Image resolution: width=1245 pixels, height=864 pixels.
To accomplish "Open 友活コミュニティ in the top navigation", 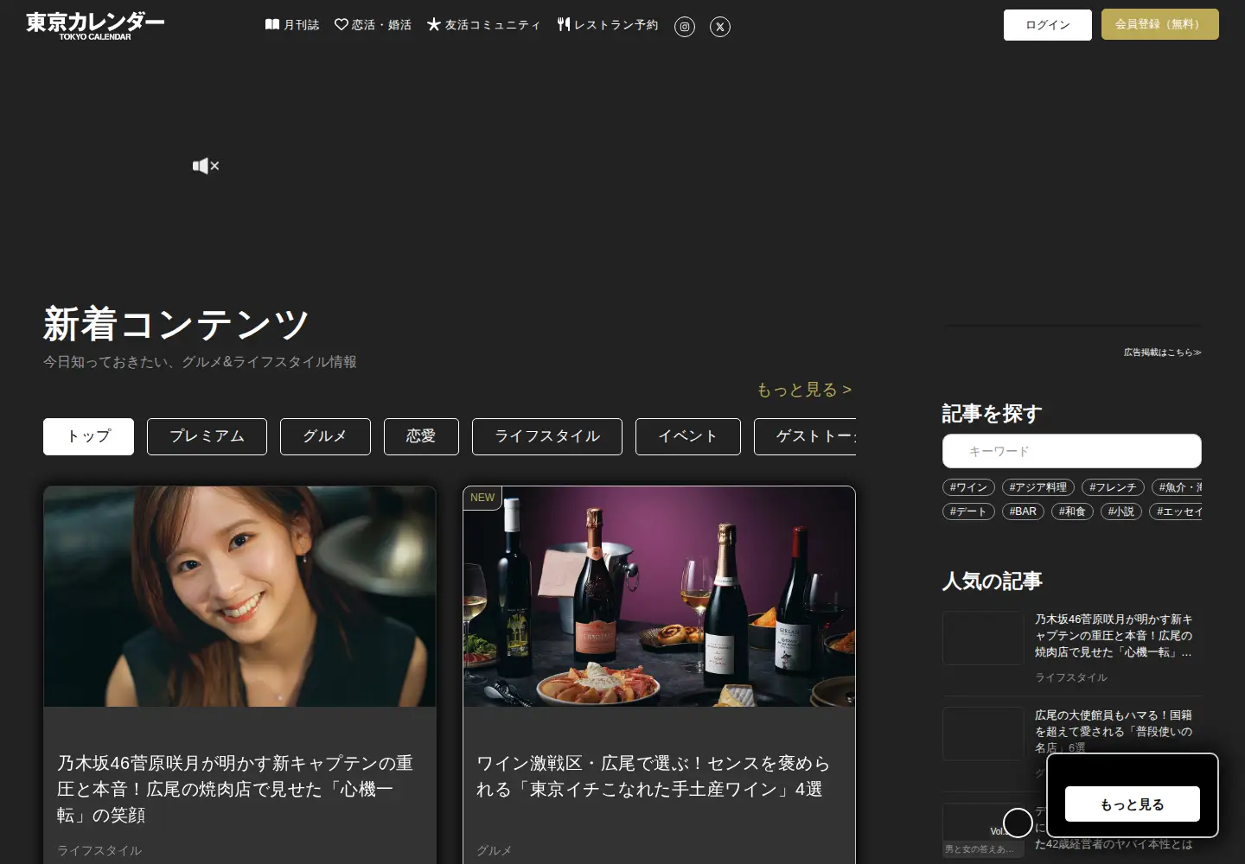I will pos(483,25).
